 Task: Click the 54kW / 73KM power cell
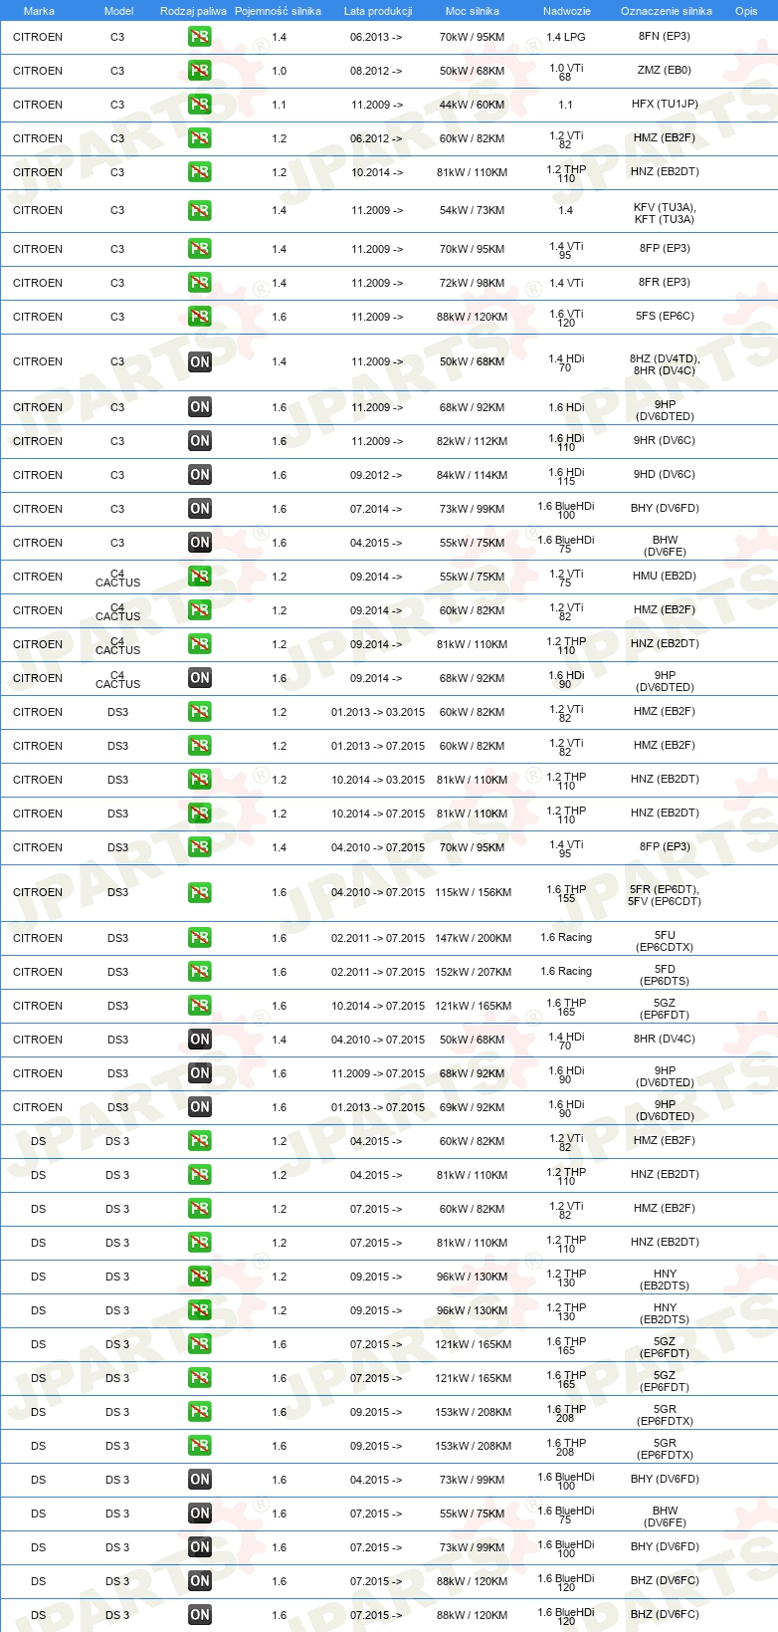pyautogui.click(x=473, y=210)
